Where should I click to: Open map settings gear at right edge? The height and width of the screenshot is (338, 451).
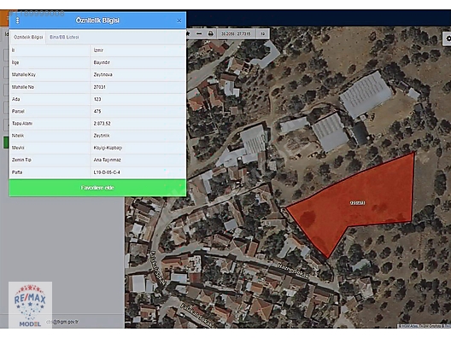click(448, 38)
